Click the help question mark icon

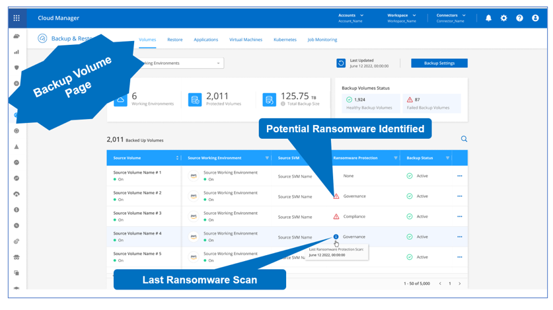[519, 19]
